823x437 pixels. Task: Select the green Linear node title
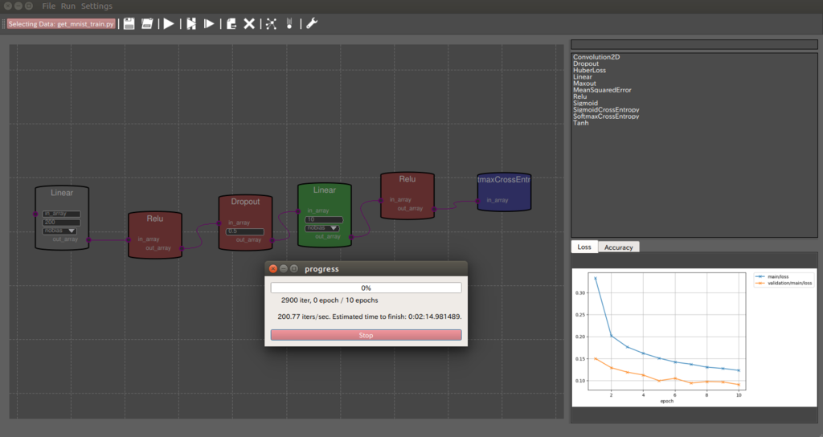(325, 190)
